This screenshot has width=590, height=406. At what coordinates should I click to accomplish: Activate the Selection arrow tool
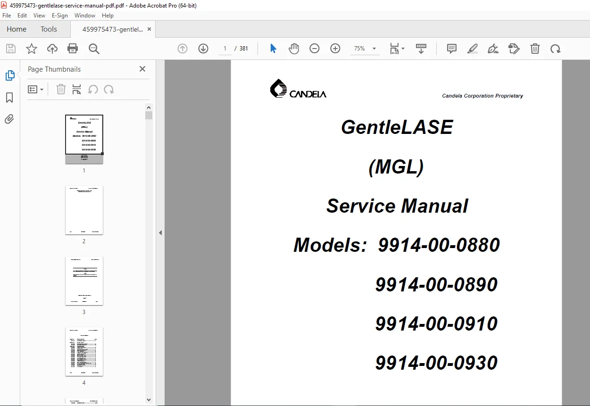273,49
